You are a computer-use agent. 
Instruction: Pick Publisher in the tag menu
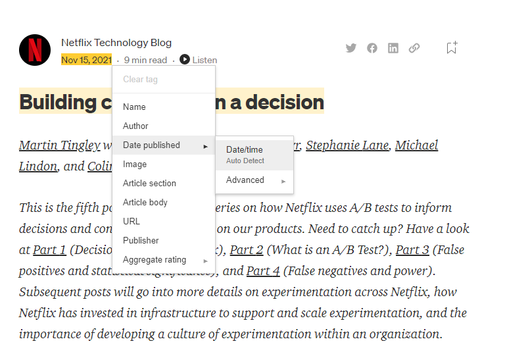pyautogui.click(x=141, y=240)
